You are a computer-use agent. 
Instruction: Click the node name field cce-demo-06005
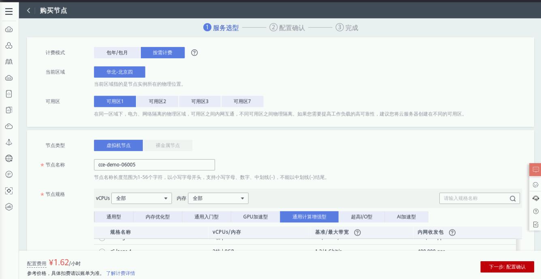point(154,165)
